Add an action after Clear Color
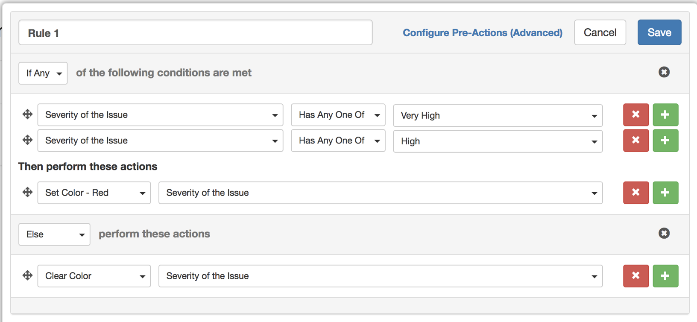 665,276
